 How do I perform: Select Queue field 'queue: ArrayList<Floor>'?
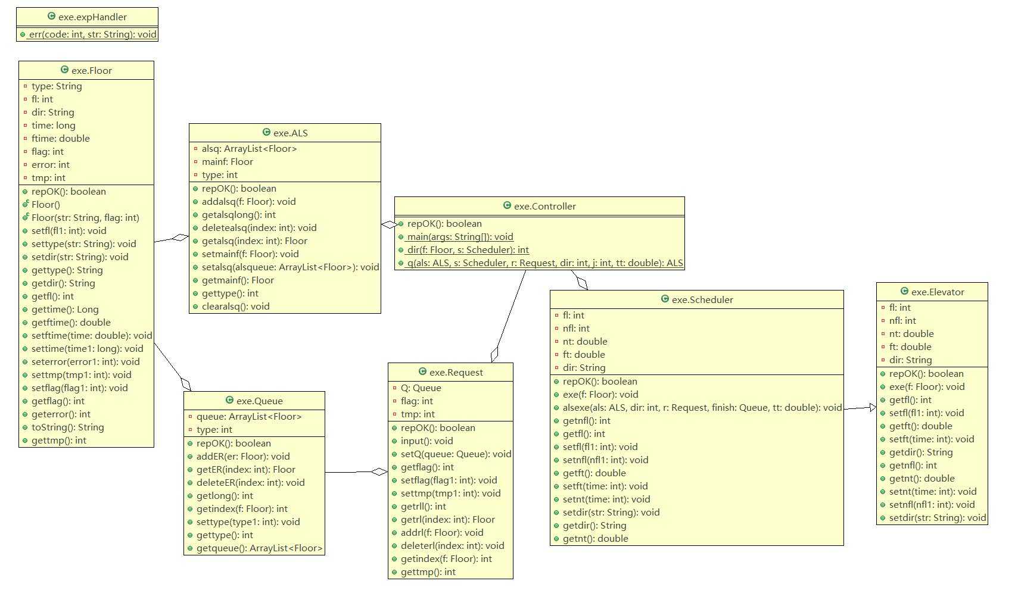249,416
